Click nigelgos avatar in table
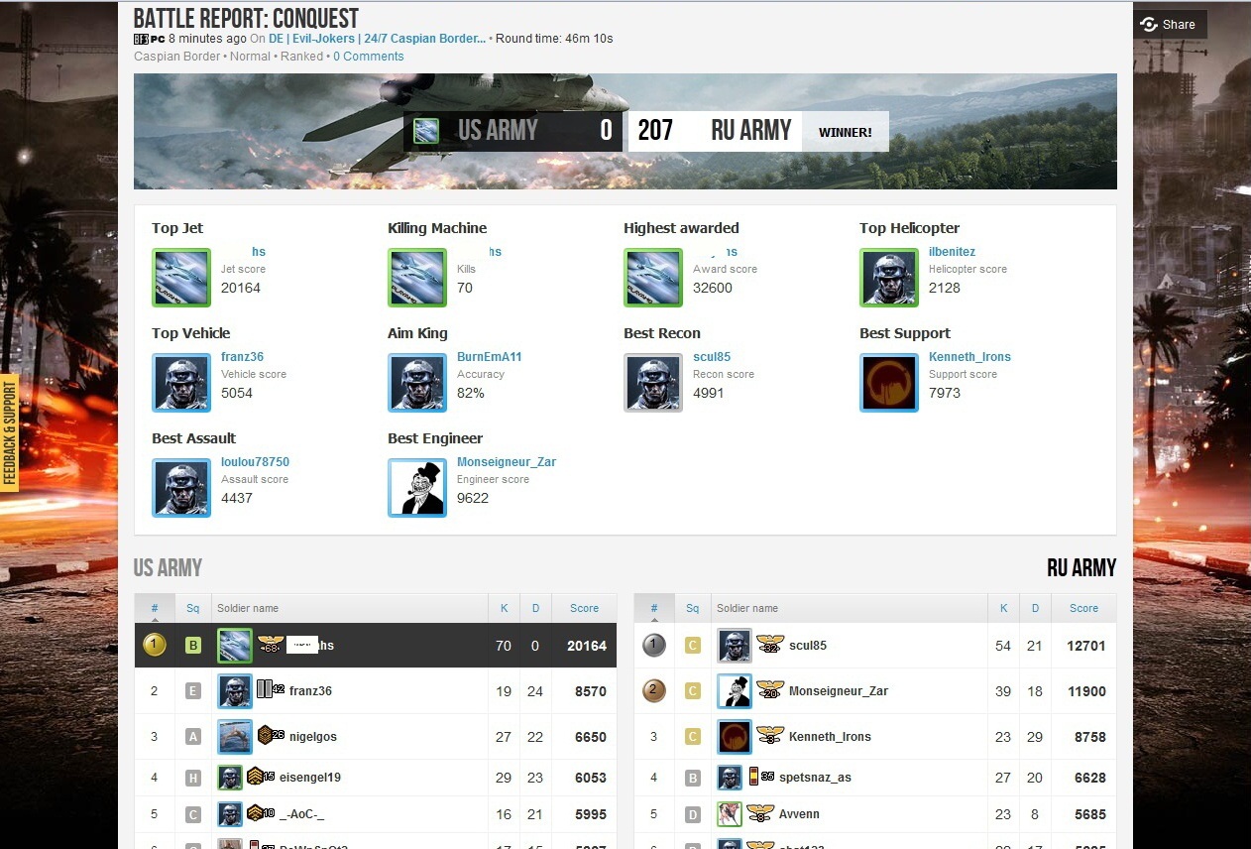Image resolution: width=1251 pixels, height=849 pixels. pos(235,737)
